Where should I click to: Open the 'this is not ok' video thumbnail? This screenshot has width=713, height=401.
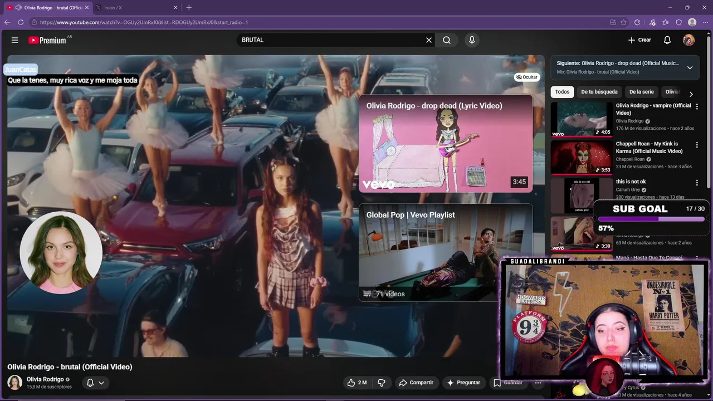582,196
